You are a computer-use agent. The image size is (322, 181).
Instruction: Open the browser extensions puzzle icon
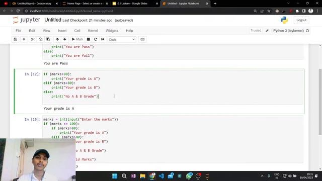coord(297,11)
